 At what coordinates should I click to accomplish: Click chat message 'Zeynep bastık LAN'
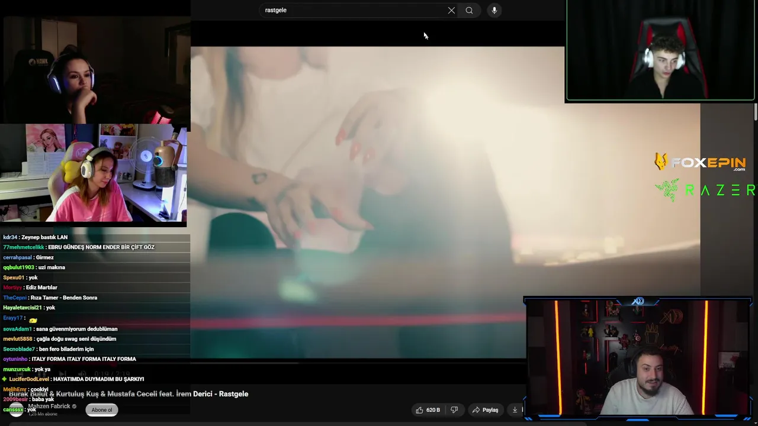pyautogui.click(x=44, y=237)
